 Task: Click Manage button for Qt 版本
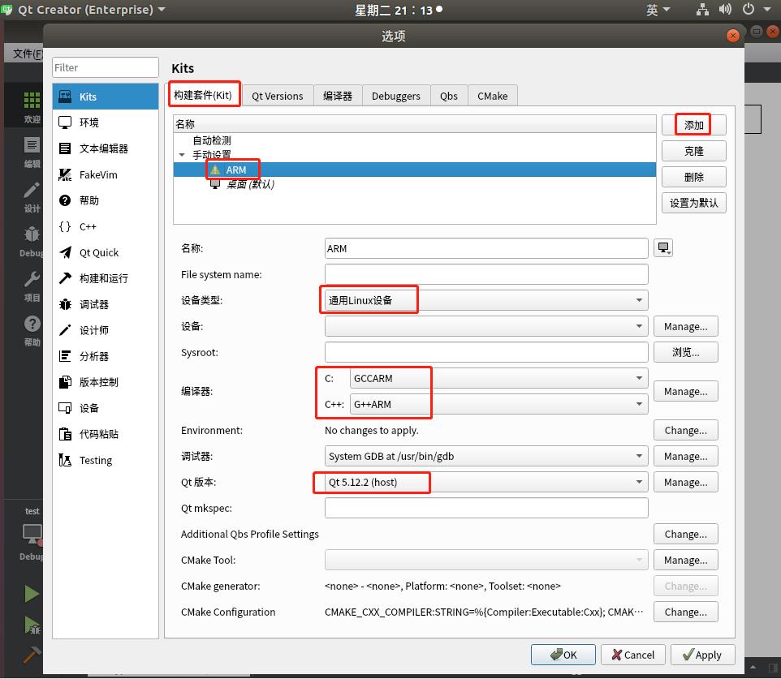coord(685,483)
